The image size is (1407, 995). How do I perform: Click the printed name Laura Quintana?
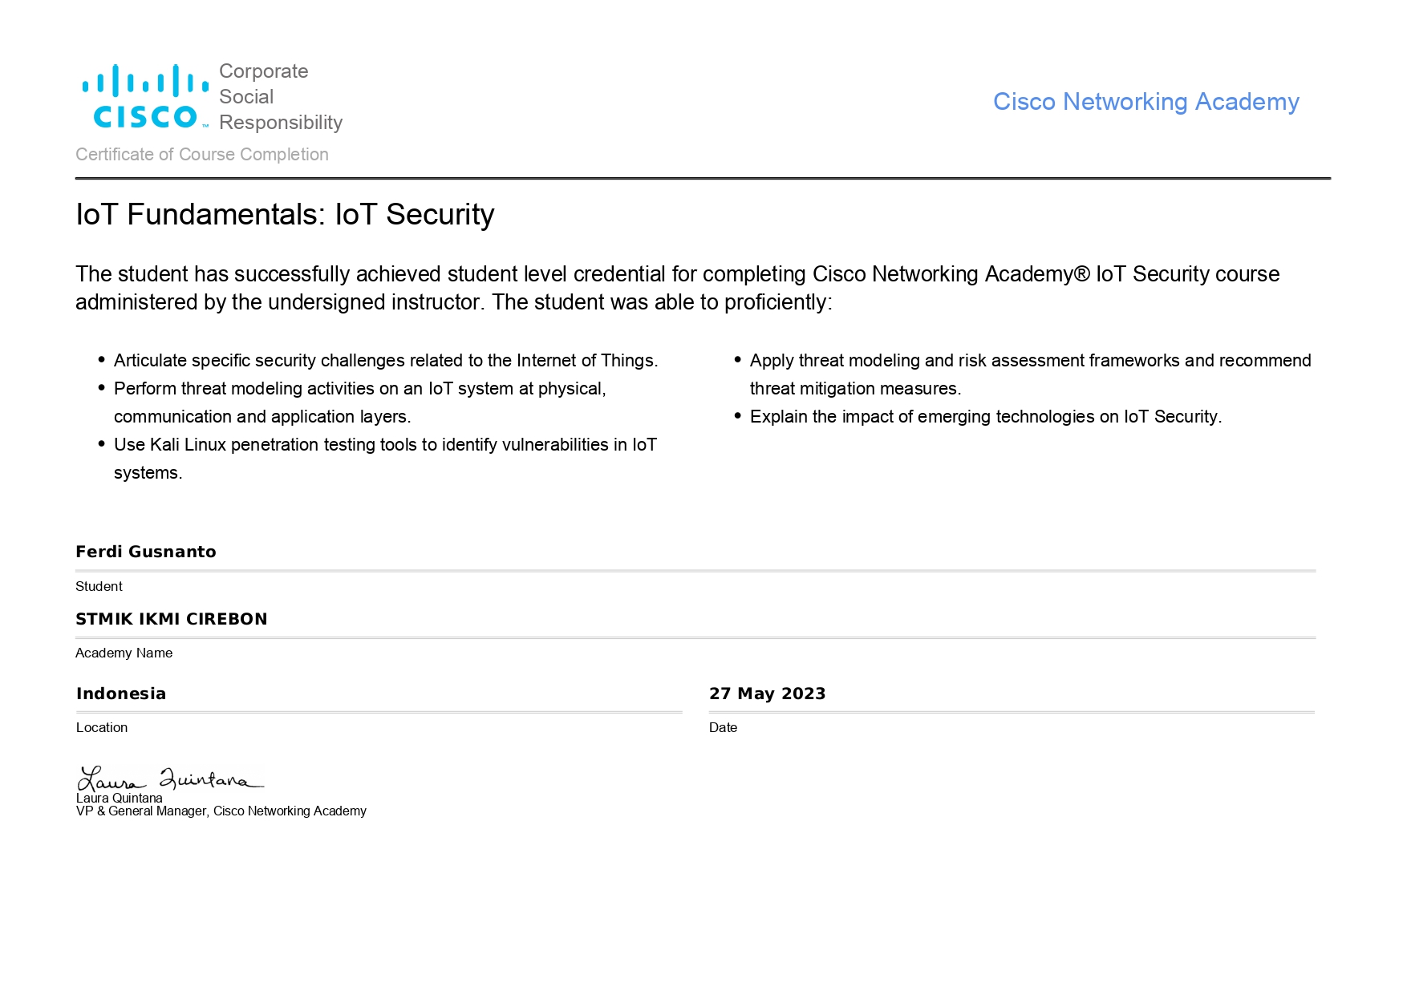tap(120, 799)
